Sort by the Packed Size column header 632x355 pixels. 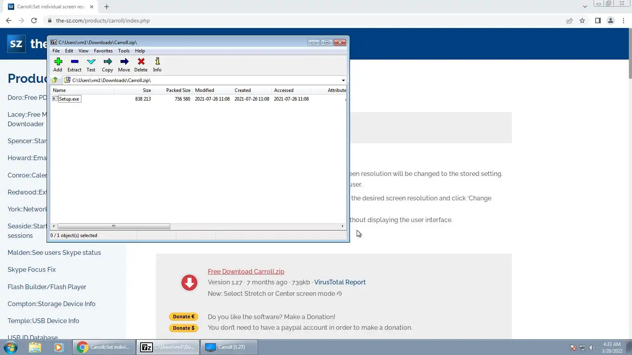pyautogui.click(x=173, y=90)
